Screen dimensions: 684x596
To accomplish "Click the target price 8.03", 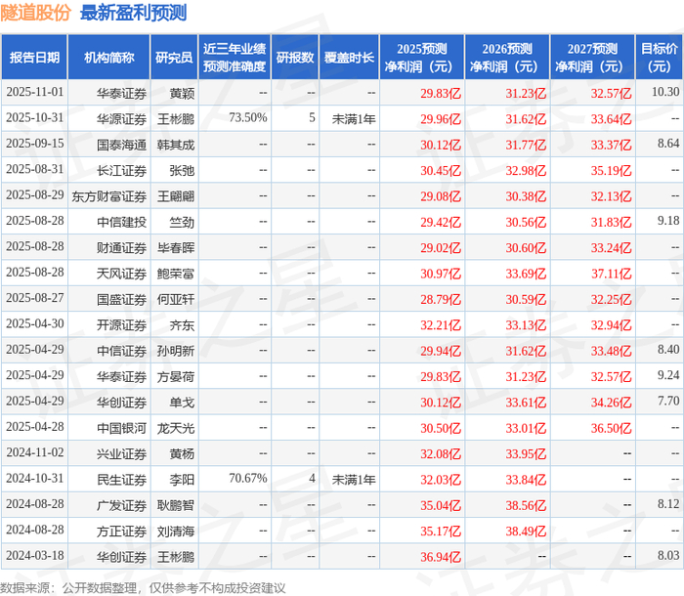I will 668,555.
